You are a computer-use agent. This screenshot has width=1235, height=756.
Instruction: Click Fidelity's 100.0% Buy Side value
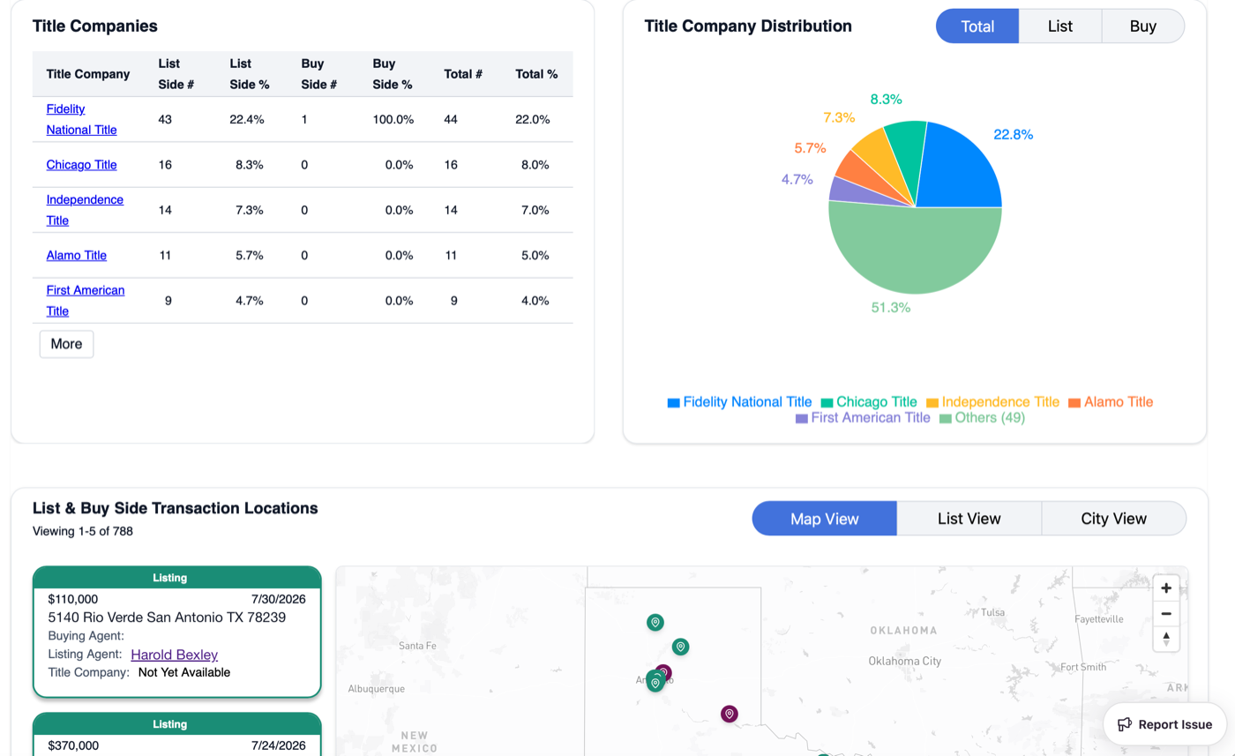pyautogui.click(x=393, y=119)
